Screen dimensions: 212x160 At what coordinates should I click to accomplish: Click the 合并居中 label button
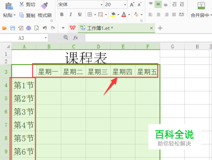(x=200, y=15)
